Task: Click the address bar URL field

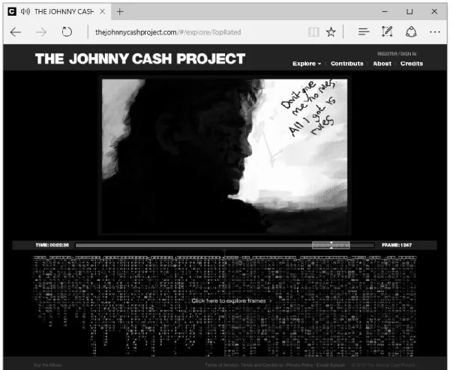Action: [x=168, y=32]
